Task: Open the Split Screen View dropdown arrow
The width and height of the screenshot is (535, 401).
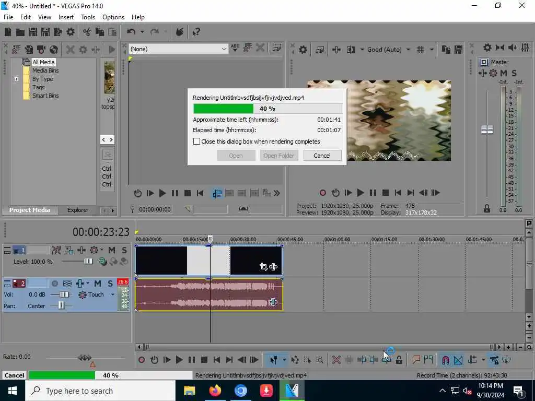Action: pos(362,50)
